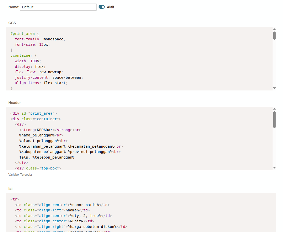Click the div class="top-box" line

[x=38, y=168]
